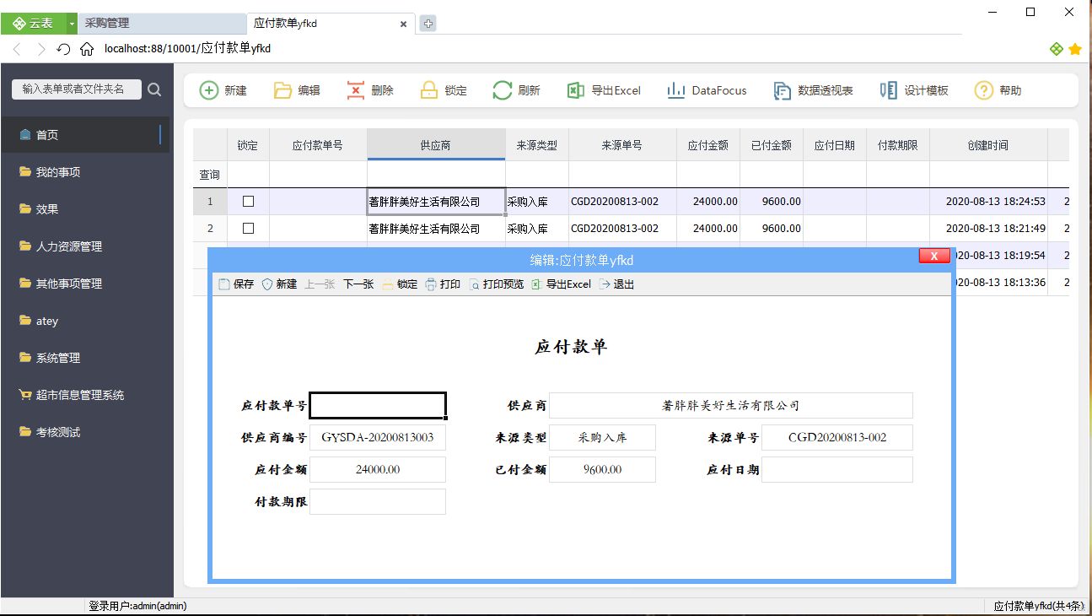Click 打印 in the edit dialog

(443, 284)
